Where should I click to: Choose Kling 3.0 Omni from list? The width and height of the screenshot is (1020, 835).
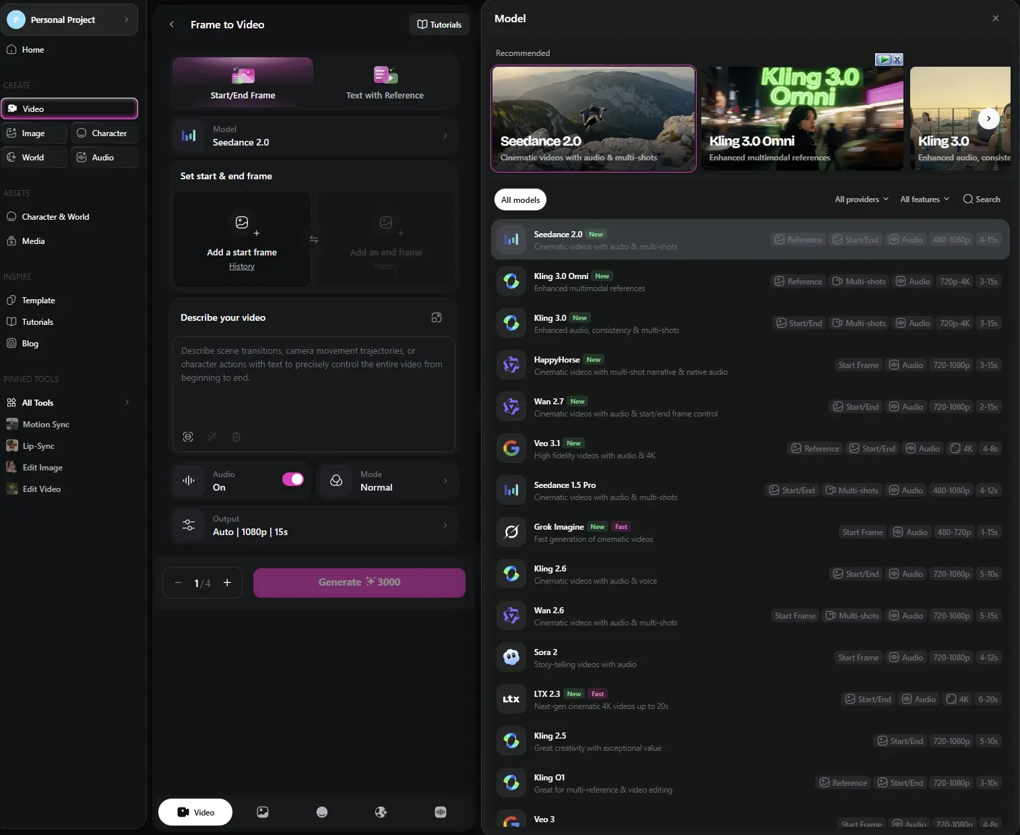click(x=751, y=282)
